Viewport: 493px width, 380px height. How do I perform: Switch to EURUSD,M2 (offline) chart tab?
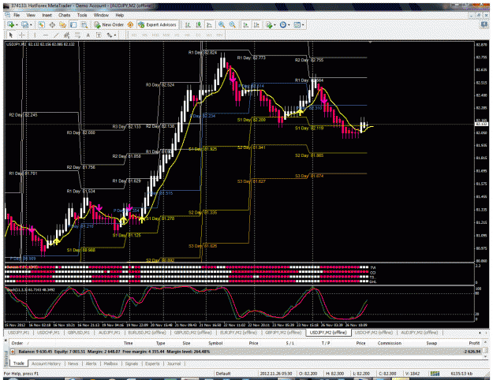(148, 333)
